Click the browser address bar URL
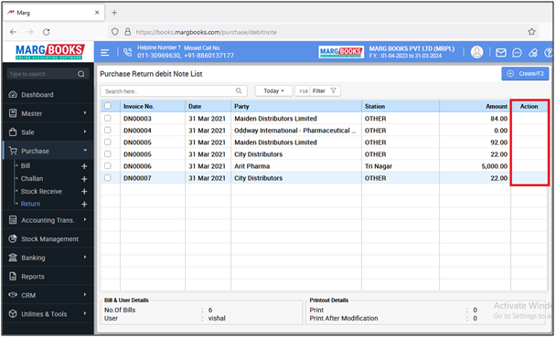The image size is (556, 337). click(206, 32)
